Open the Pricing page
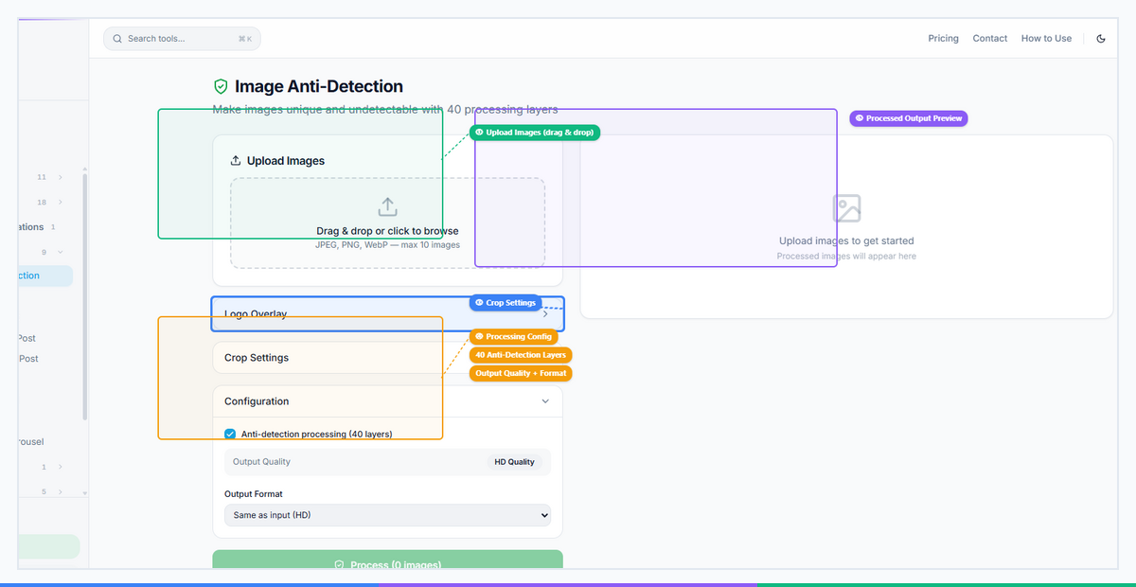1136x587 pixels. [943, 39]
